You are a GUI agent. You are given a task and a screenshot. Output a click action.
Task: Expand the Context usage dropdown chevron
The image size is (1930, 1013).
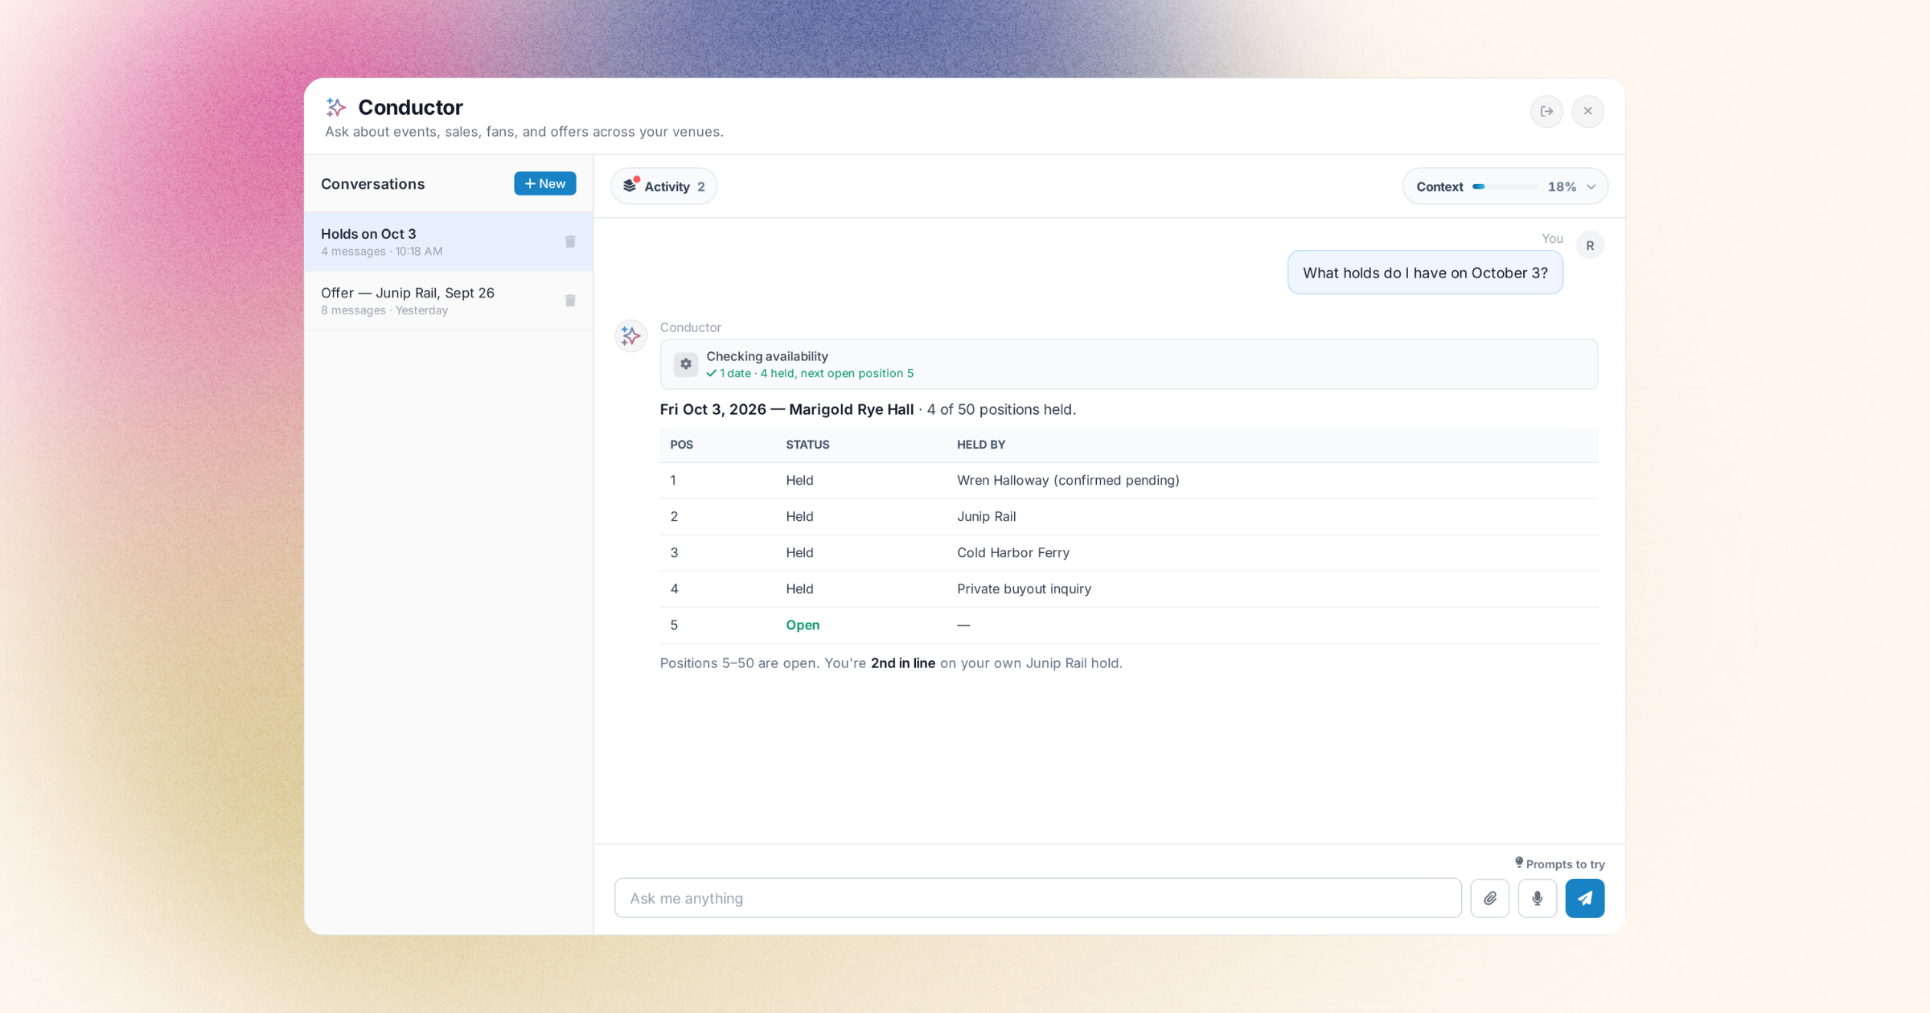tap(1591, 187)
